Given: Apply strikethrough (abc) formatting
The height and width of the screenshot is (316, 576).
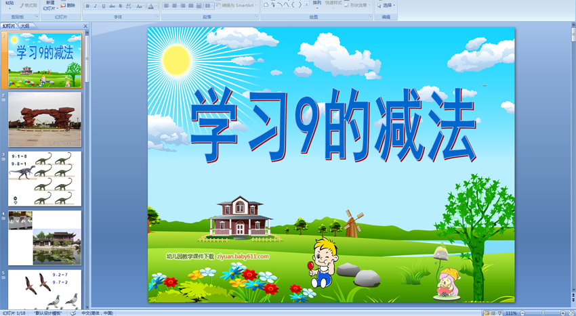Looking at the screenshot, I should click(112, 6).
